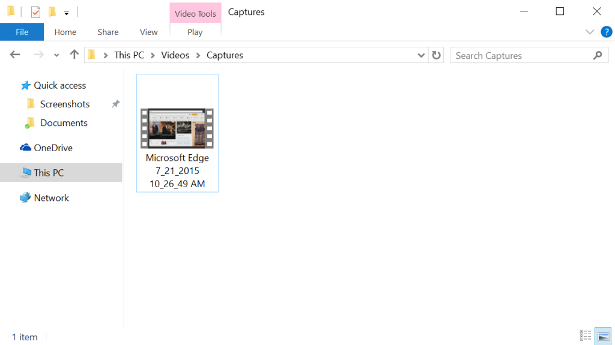This screenshot has height=345, width=615.
Task: Click the Properties icon in quick access toolbar
Action: [35, 12]
